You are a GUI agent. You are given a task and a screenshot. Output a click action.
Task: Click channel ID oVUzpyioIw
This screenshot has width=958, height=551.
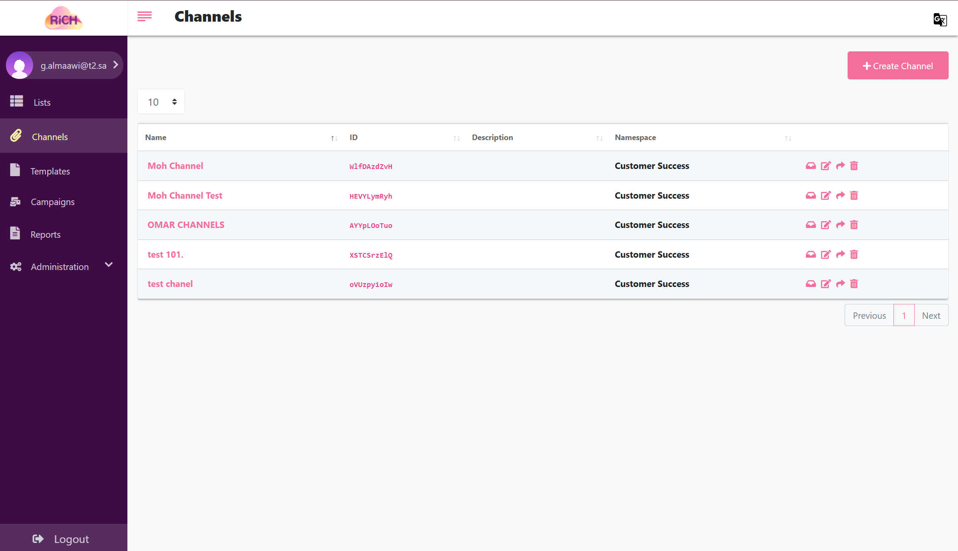(371, 284)
